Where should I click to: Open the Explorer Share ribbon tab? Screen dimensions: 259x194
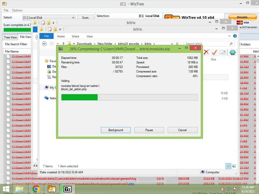click(75, 36)
